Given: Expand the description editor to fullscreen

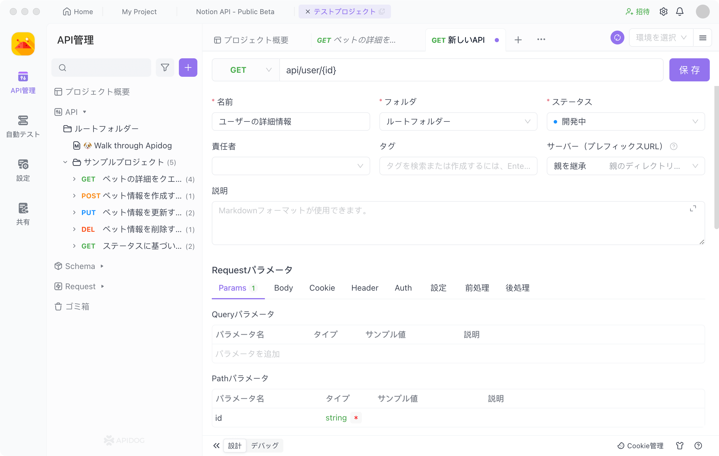Looking at the screenshot, I should (x=693, y=208).
